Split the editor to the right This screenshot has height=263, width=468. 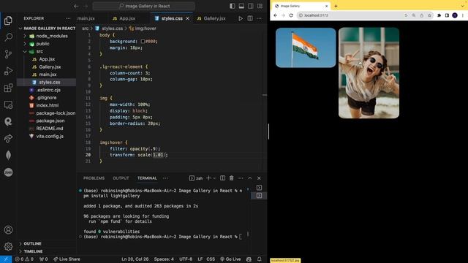point(250,18)
